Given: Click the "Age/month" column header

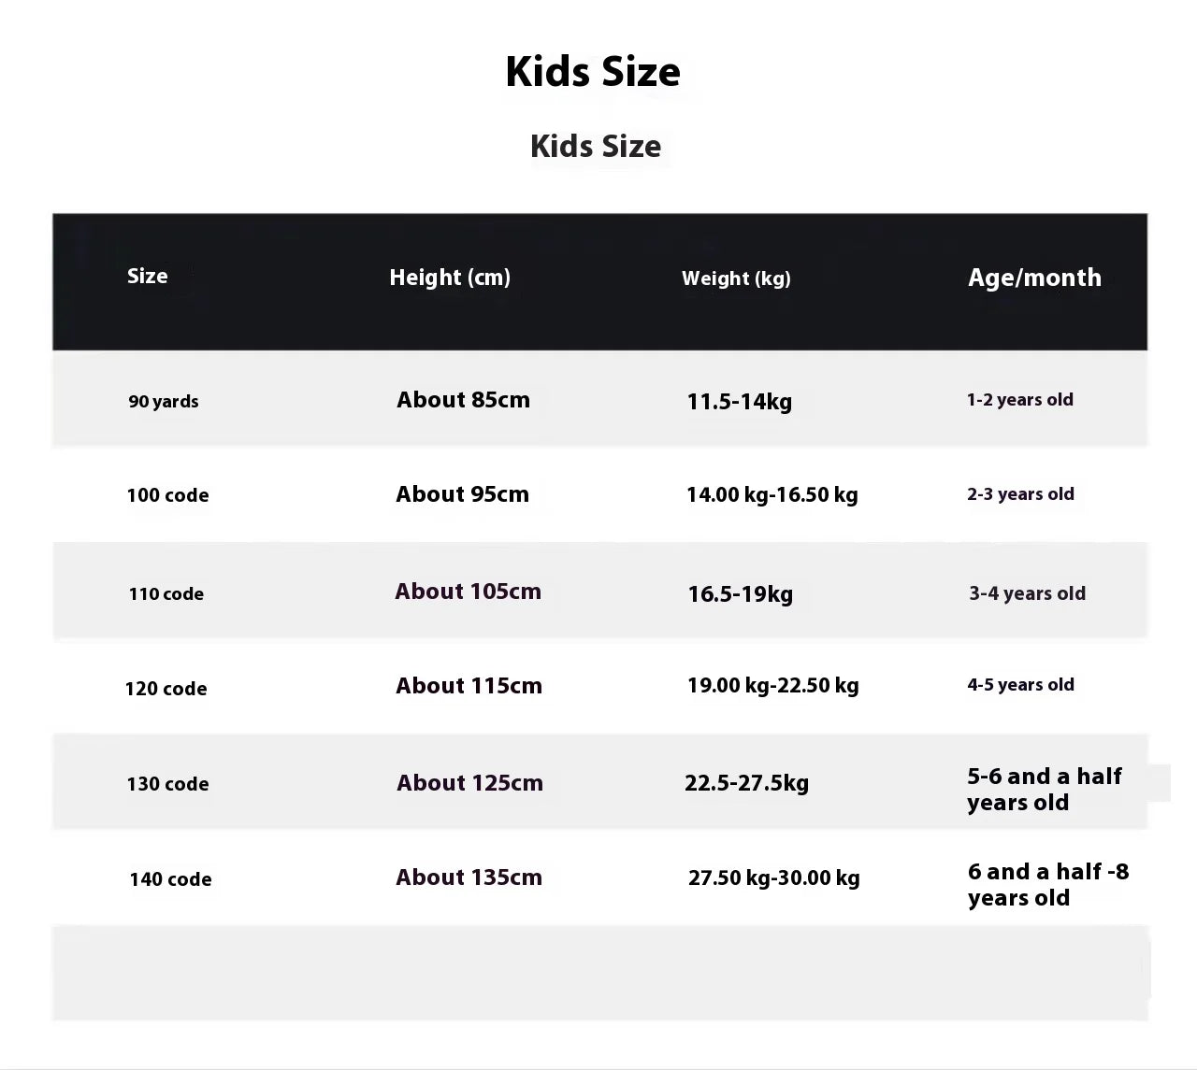Looking at the screenshot, I should (1034, 278).
